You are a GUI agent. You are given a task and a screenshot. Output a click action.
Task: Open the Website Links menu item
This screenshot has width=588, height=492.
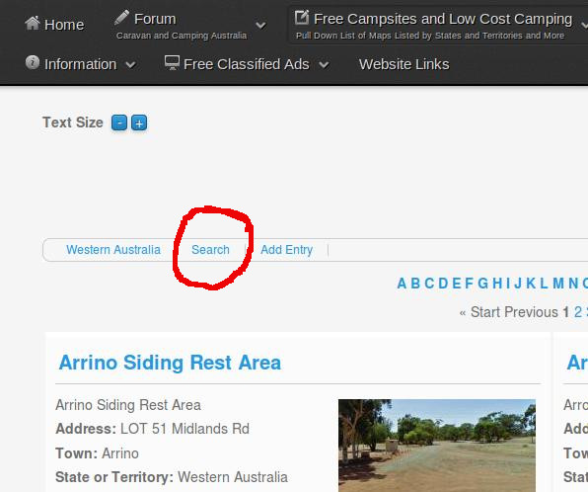tap(404, 64)
